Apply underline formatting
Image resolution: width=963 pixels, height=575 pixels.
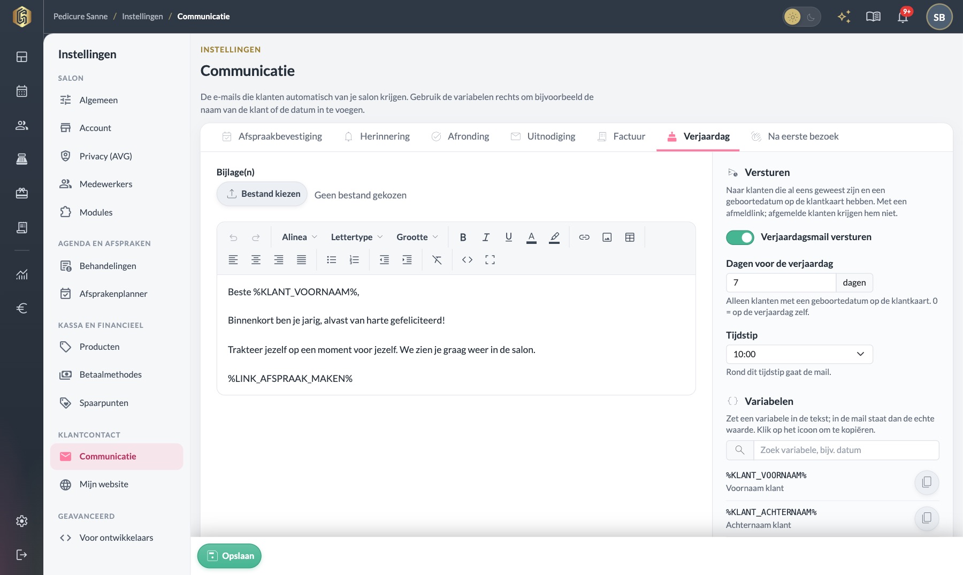(x=509, y=237)
